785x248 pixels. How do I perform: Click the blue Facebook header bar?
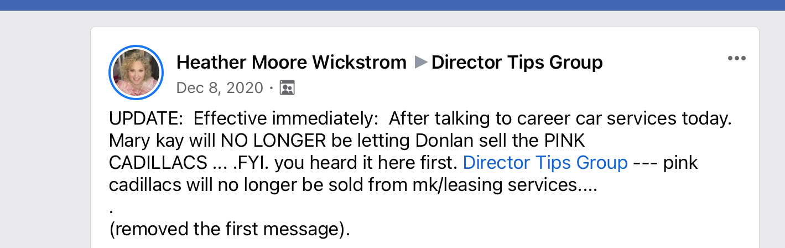[x=392, y=5]
